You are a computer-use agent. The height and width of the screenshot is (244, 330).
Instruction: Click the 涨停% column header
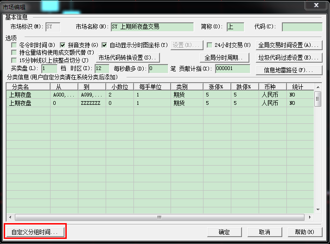pyautogui.click(x=217, y=87)
